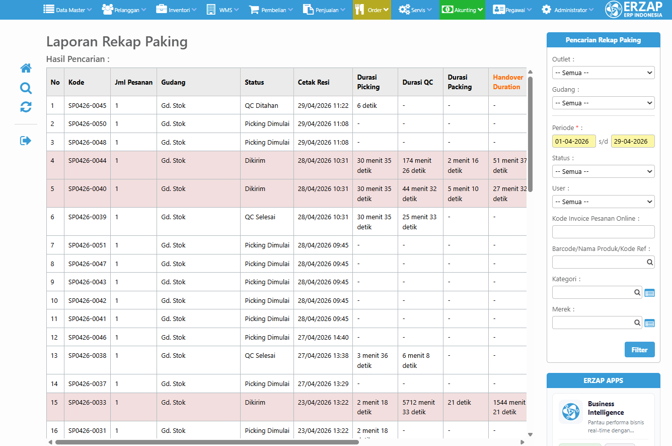Expand Data Master menu chevron
Image resolution: width=672 pixels, height=446 pixels.
point(89,10)
